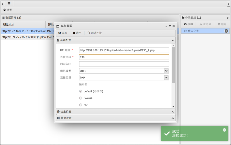Click the right tab-scroll arrow
231x145 pixels.
229,4
